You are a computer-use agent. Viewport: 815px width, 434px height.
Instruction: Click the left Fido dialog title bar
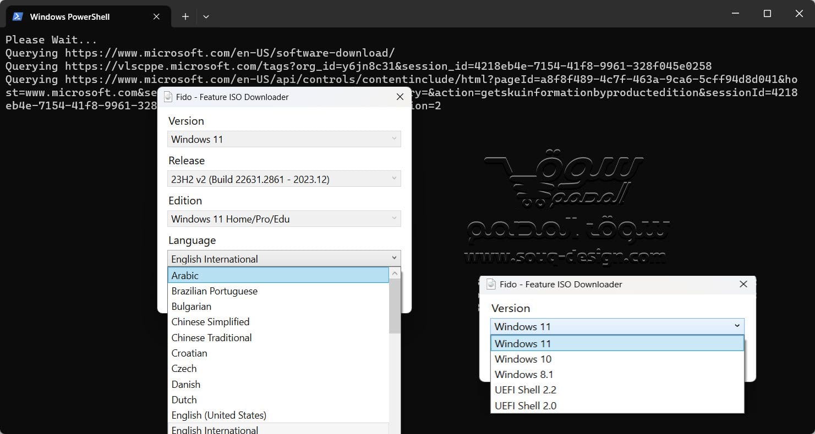tap(284, 97)
